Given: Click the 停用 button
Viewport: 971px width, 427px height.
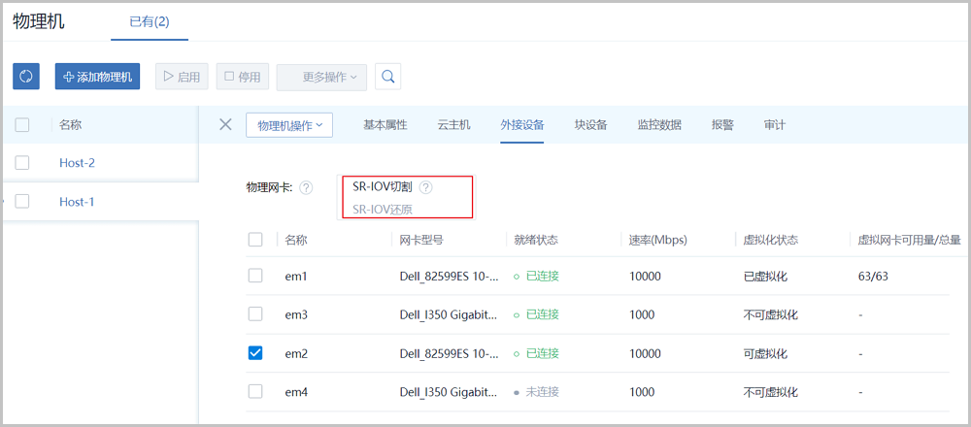Looking at the screenshot, I should tap(242, 76).
